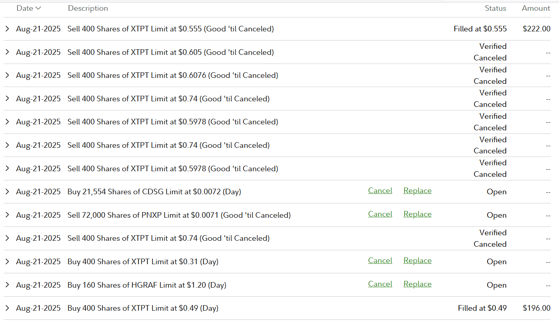559x321 pixels.
Task: Expand the PNXP sell order row
Action: 7,215
